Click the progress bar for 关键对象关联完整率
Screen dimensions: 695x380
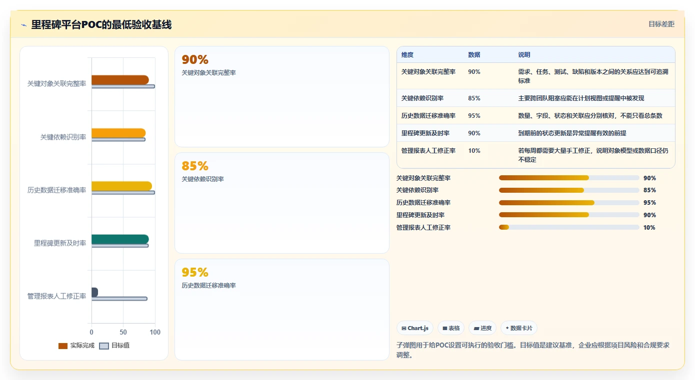point(569,178)
